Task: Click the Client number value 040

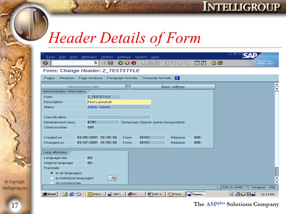Action: tap(91, 127)
